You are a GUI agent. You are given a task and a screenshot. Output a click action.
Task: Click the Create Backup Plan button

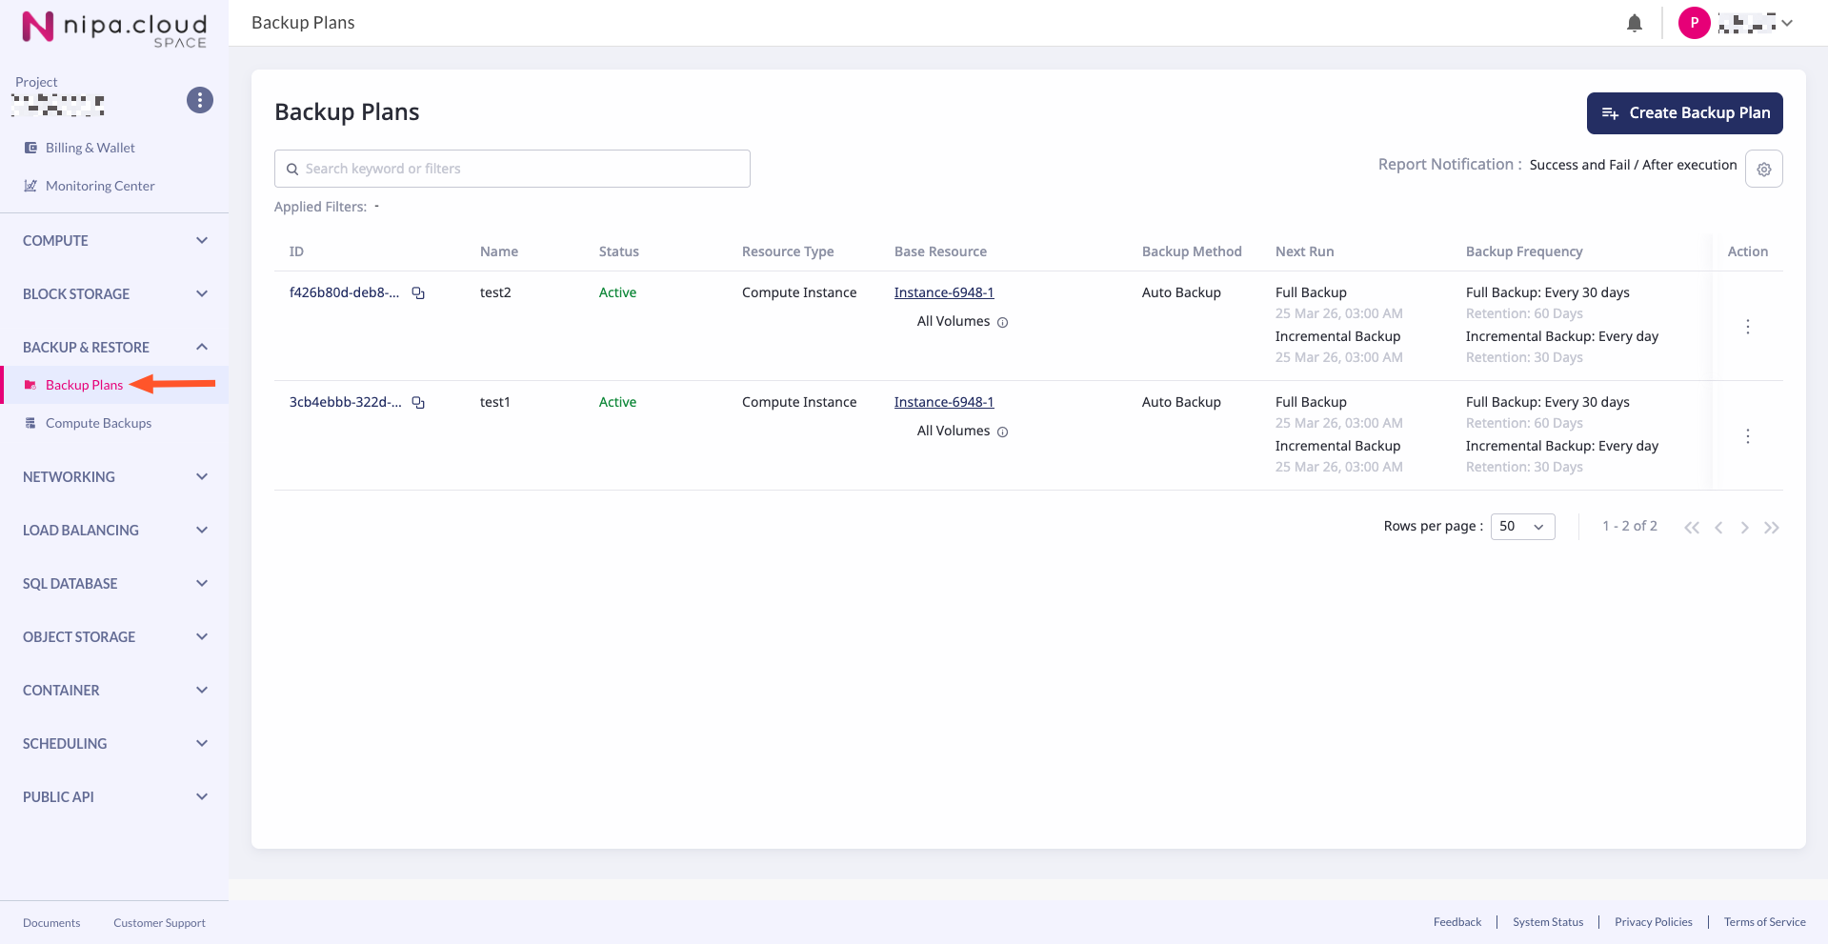click(1684, 113)
